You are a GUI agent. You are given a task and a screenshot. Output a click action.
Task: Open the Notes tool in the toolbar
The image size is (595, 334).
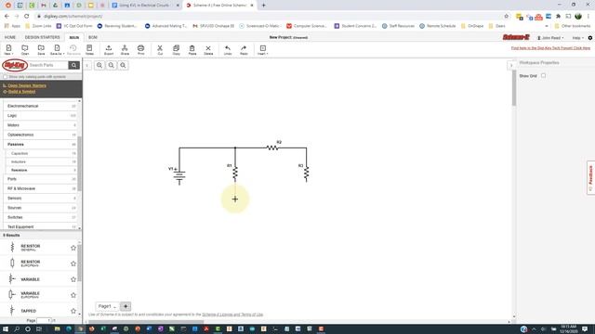89,49
